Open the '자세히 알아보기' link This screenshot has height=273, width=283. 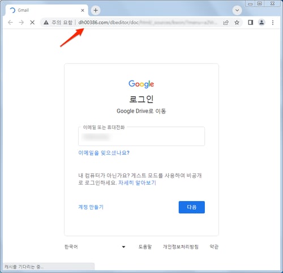pyautogui.click(x=137, y=182)
